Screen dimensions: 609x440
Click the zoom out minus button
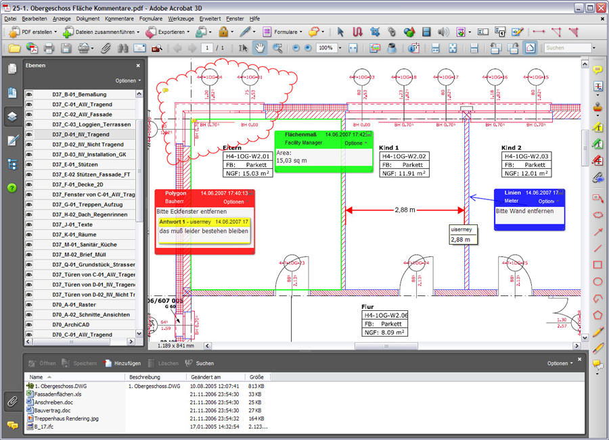[296, 48]
